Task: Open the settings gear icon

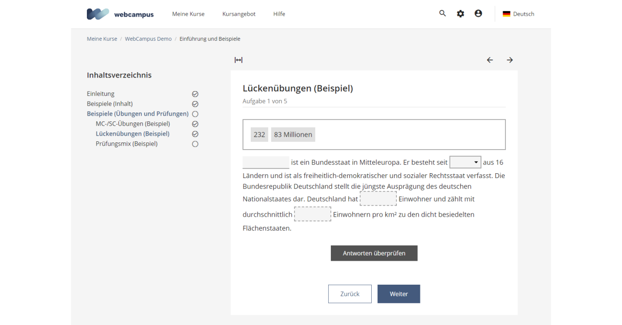Action: (x=460, y=14)
